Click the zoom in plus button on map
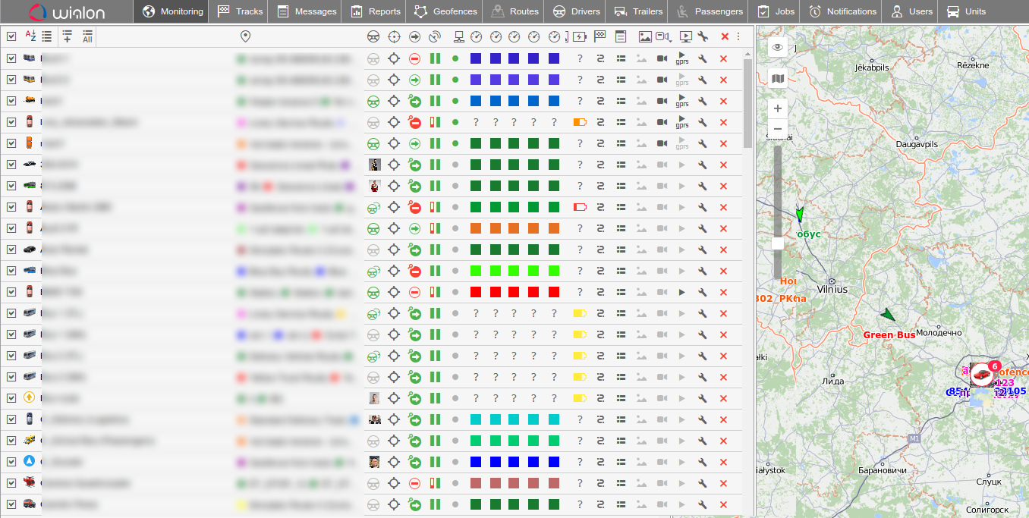Image resolution: width=1029 pixels, height=518 pixels. coord(777,108)
